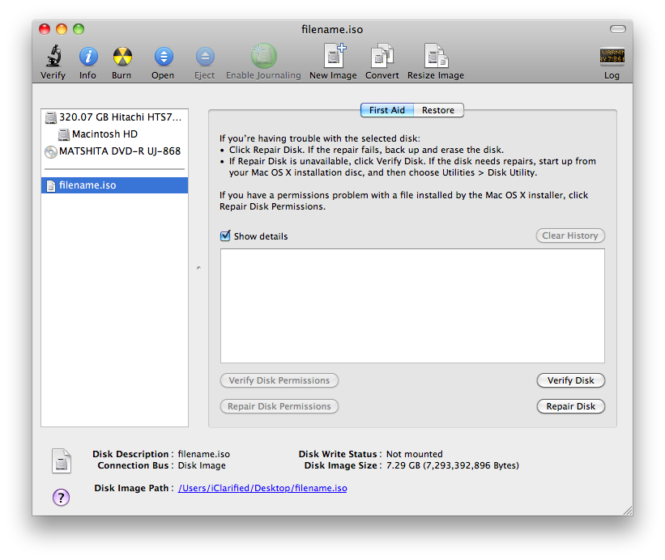The width and height of the screenshot is (665, 560).
Task: Select the Convert toolbar icon
Action: pos(382,57)
